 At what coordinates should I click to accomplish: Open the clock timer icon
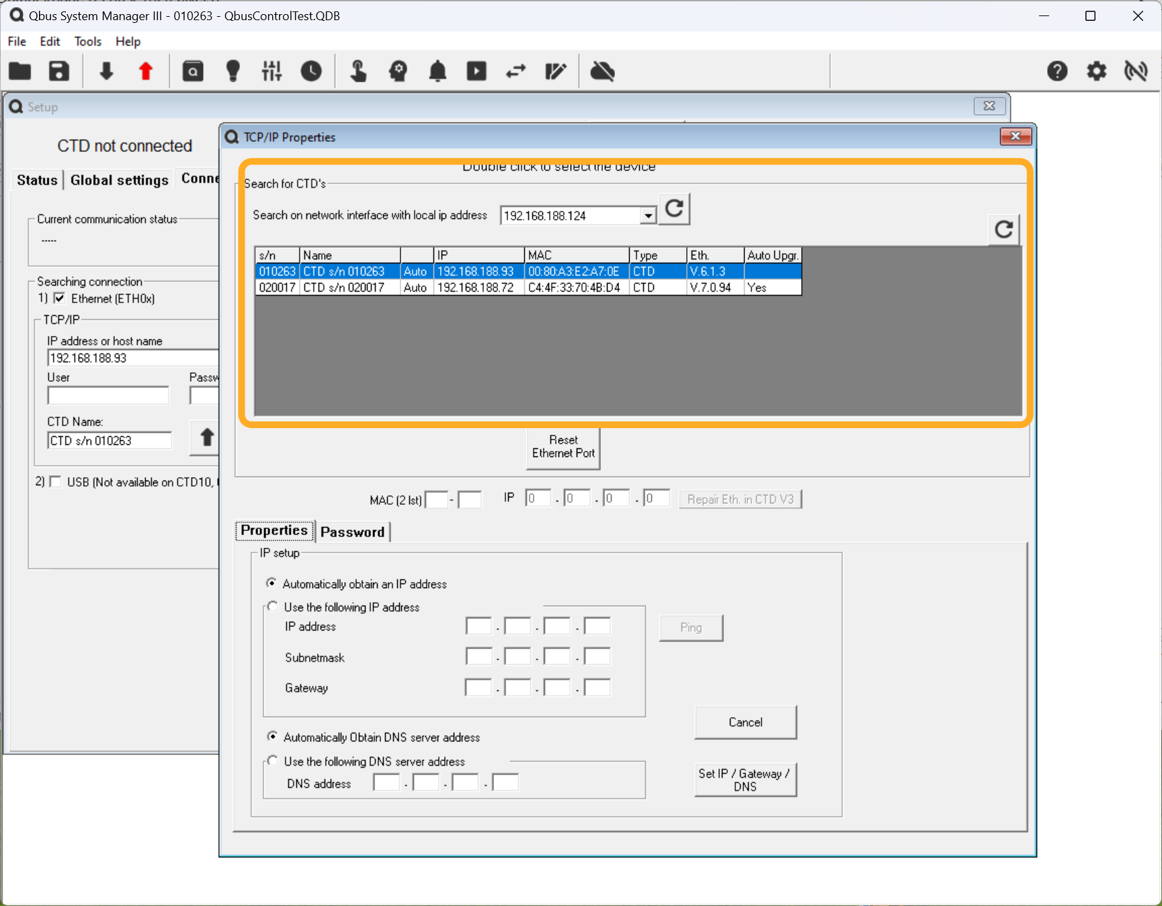coord(311,71)
